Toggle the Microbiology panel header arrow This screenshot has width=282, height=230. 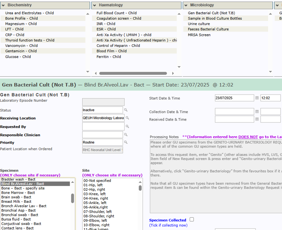(x=186, y=5)
